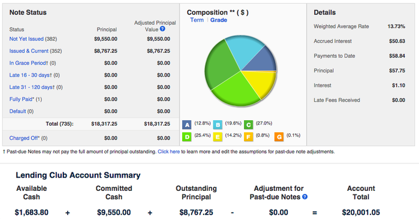The width and height of the screenshot is (419, 219).
Task: Select grade D legend icon
Action: click(x=187, y=137)
